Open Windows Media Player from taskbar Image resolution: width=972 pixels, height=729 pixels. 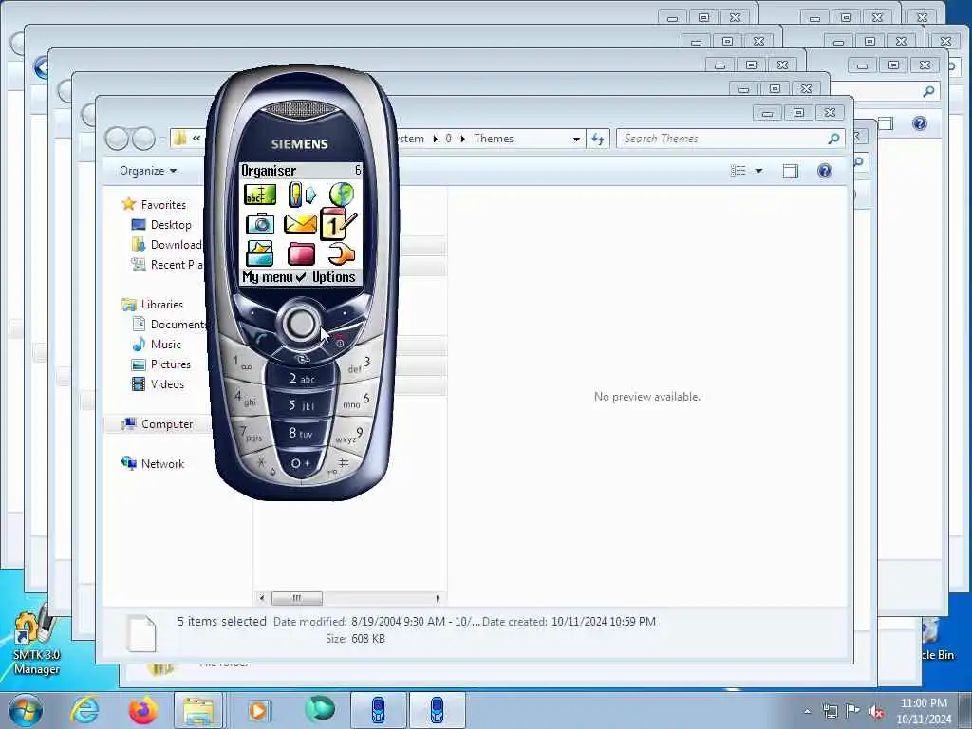pyautogui.click(x=258, y=710)
